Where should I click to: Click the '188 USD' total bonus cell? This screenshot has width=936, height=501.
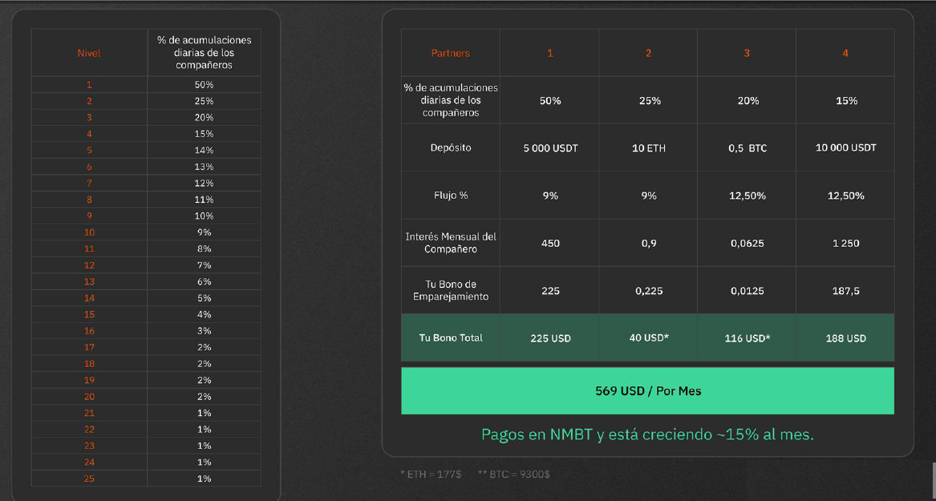[x=846, y=338]
